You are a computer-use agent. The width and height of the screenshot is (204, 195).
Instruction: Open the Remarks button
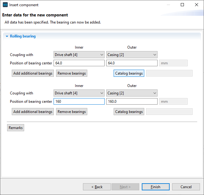pos(15,128)
